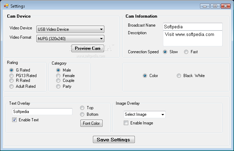Click the Text Overlay input field
Image resolution: width=234 pixels, height=151 pixels.
[42, 112]
